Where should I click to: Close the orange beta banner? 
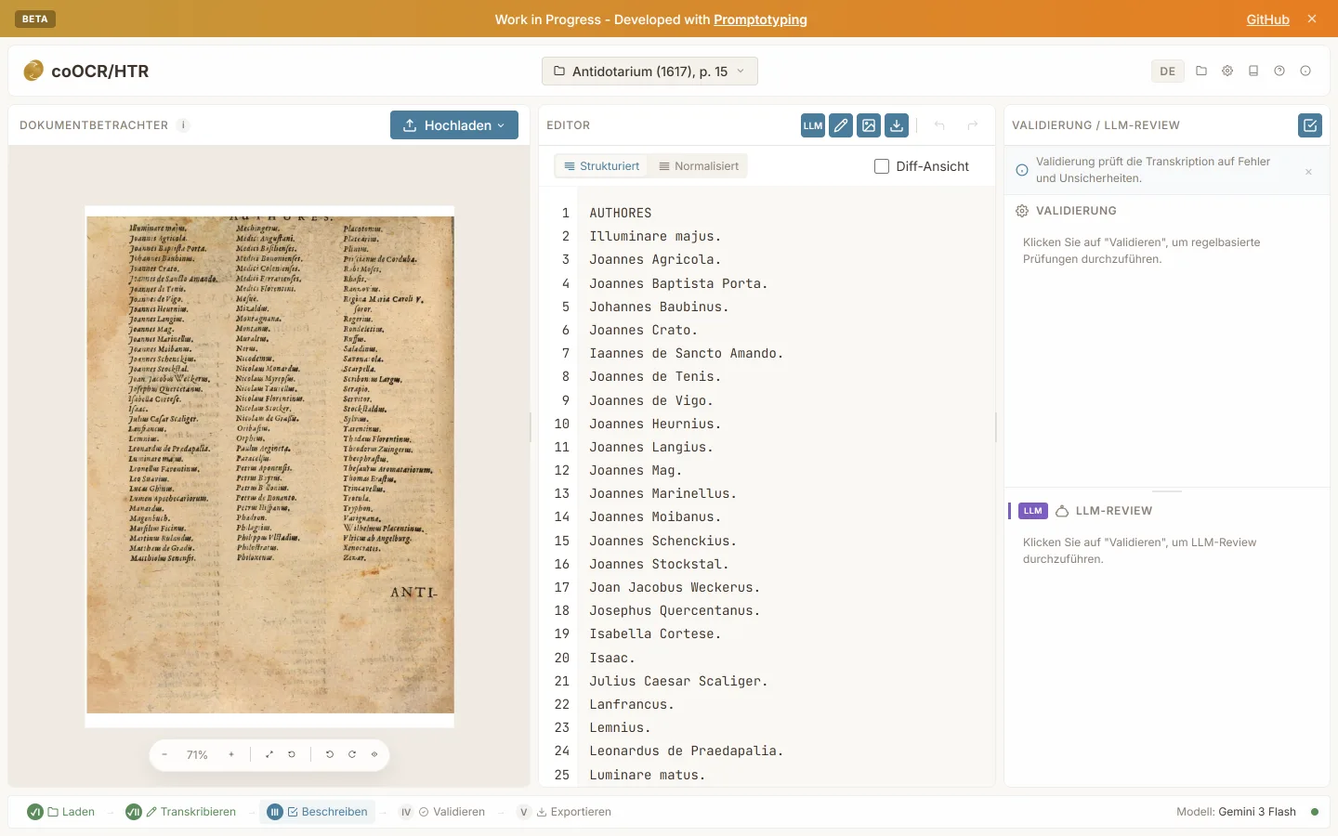click(1312, 19)
